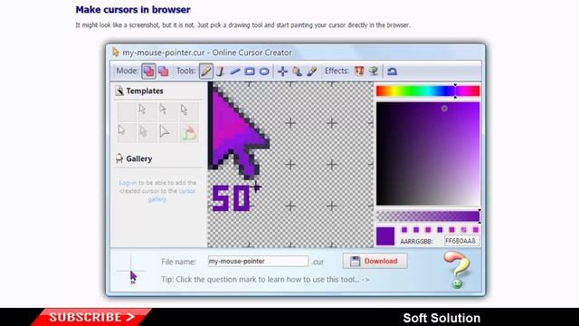The height and width of the screenshot is (326, 579).
Task: Choose the blank template cell
Action: (127, 111)
